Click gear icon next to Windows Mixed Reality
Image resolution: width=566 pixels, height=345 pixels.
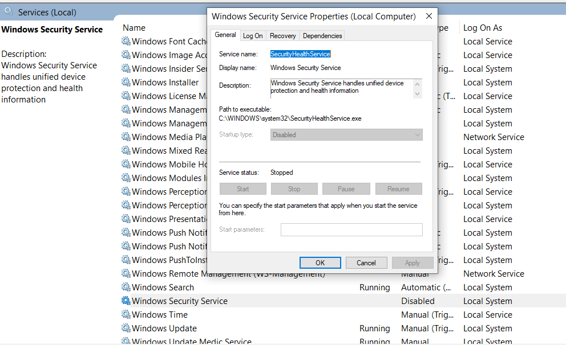[x=126, y=150]
